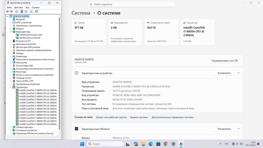Copy device specs with Копировать button
Screen dimensions: 263x148
[224, 73]
